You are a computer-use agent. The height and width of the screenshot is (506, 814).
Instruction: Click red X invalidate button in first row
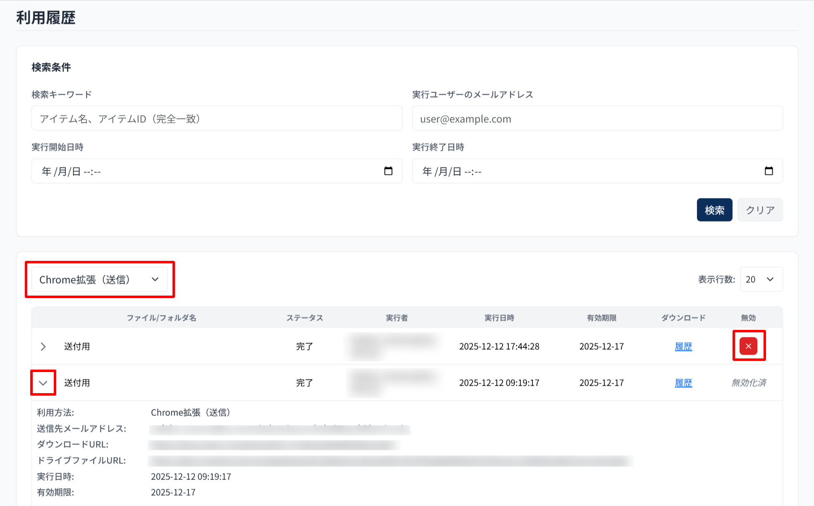tap(748, 346)
